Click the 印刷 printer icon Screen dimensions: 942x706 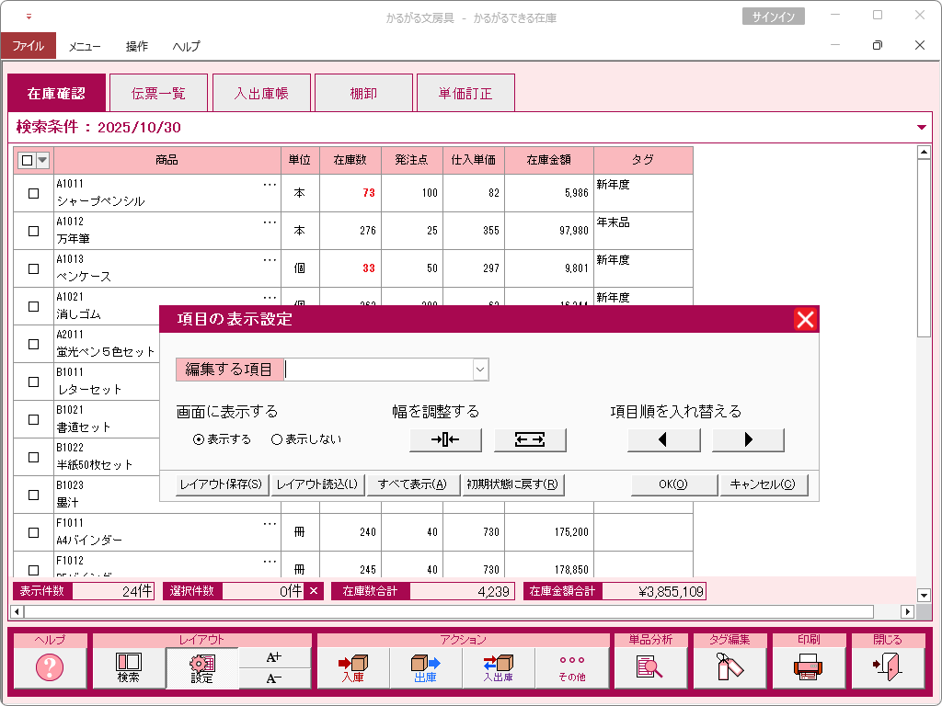tap(808, 667)
